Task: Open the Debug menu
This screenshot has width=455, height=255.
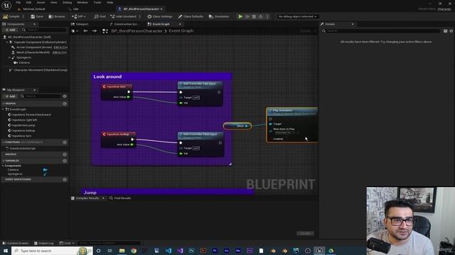Action: coord(67,2)
